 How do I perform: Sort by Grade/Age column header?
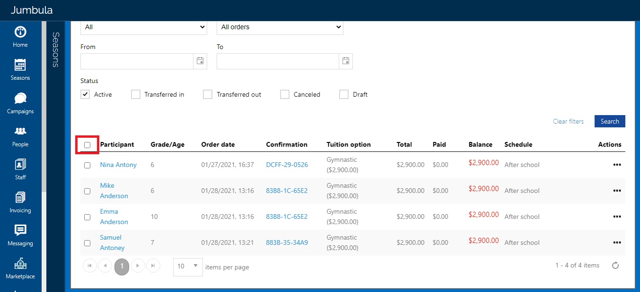tap(167, 144)
